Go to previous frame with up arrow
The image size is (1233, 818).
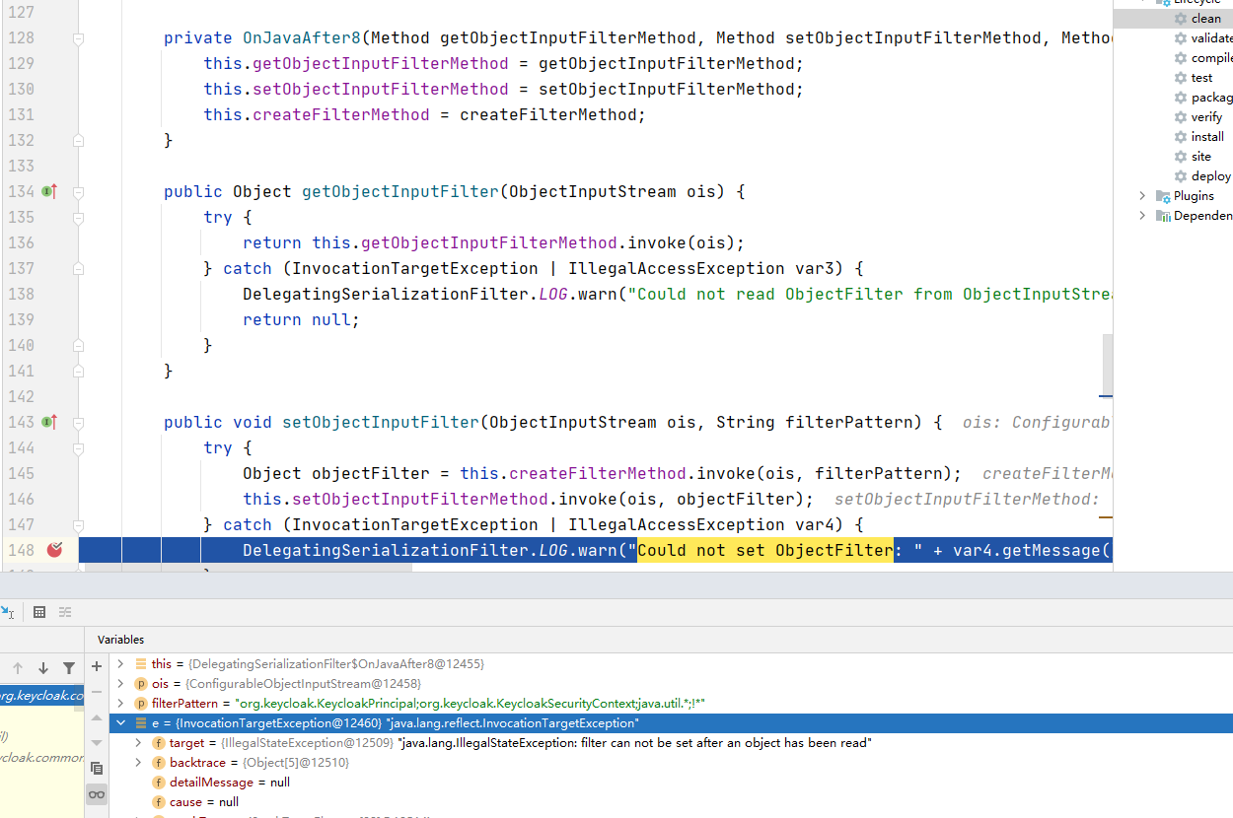[x=18, y=668]
